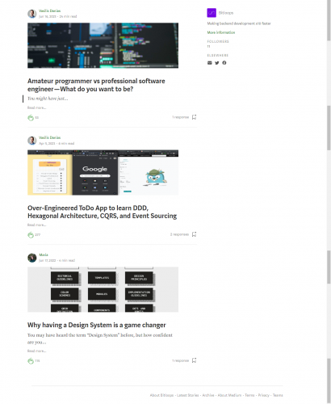Open the Bitloops publication name link
The width and height of the screenshot is (331, 404).
[226, 13]
